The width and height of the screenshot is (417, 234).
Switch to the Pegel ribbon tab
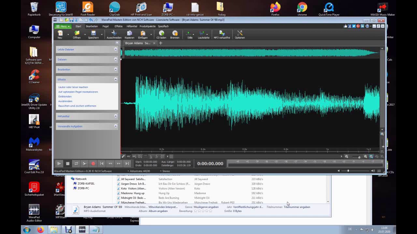pyautogui.click(x=106, y=26)
